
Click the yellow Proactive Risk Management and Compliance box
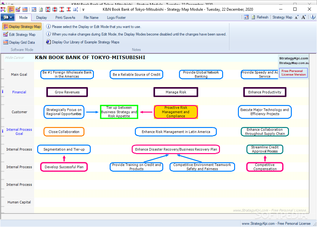[176, 112]
